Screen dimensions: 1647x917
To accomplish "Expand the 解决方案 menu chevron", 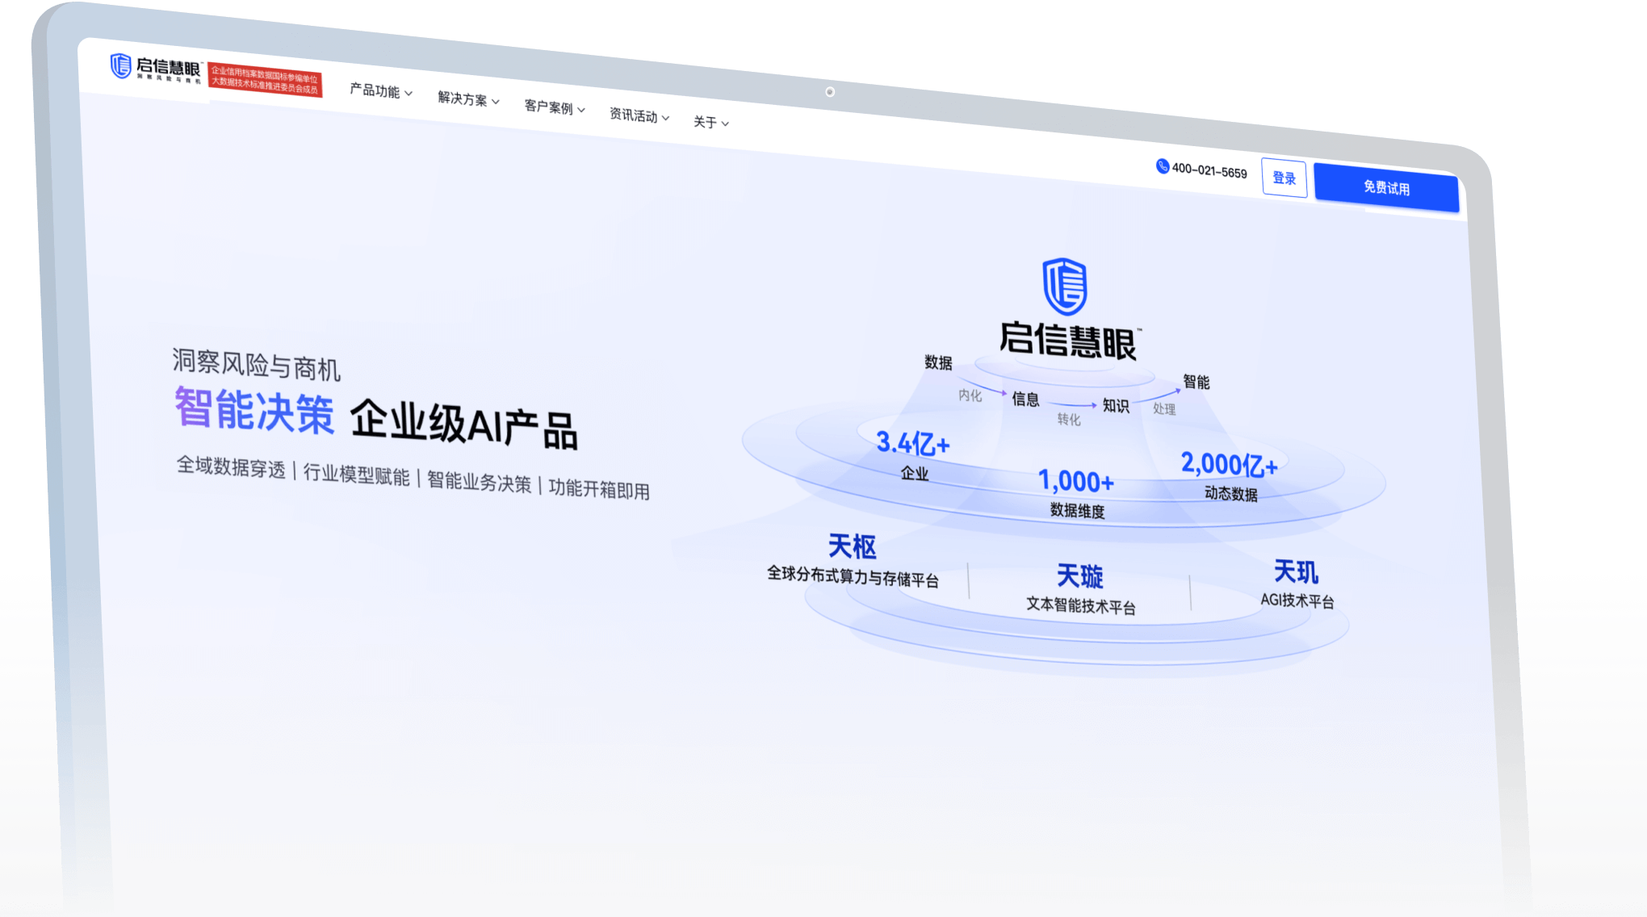I will click(x=495, y=102).
